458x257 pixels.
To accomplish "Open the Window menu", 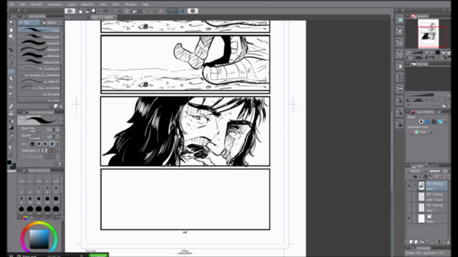I will (130, 4).
